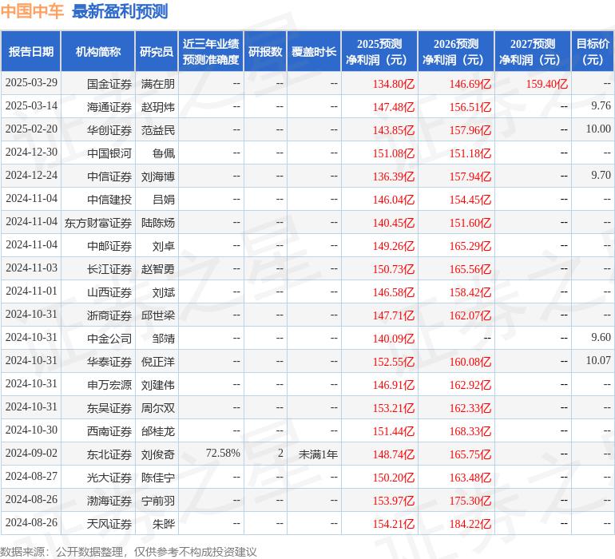The height and width of the screenshot is (559, 615).
Task: Click the 目标价 column header
Action: point(593,51)
